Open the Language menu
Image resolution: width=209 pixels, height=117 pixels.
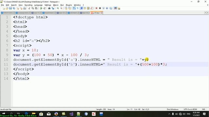[39, 5]
